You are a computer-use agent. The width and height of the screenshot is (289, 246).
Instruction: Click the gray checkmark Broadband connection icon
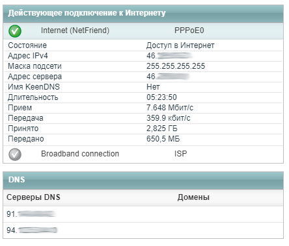tap(15, 154)
